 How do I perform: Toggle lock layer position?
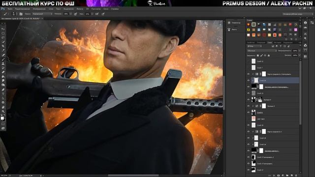pyautogui.click(x=265, y=56)
